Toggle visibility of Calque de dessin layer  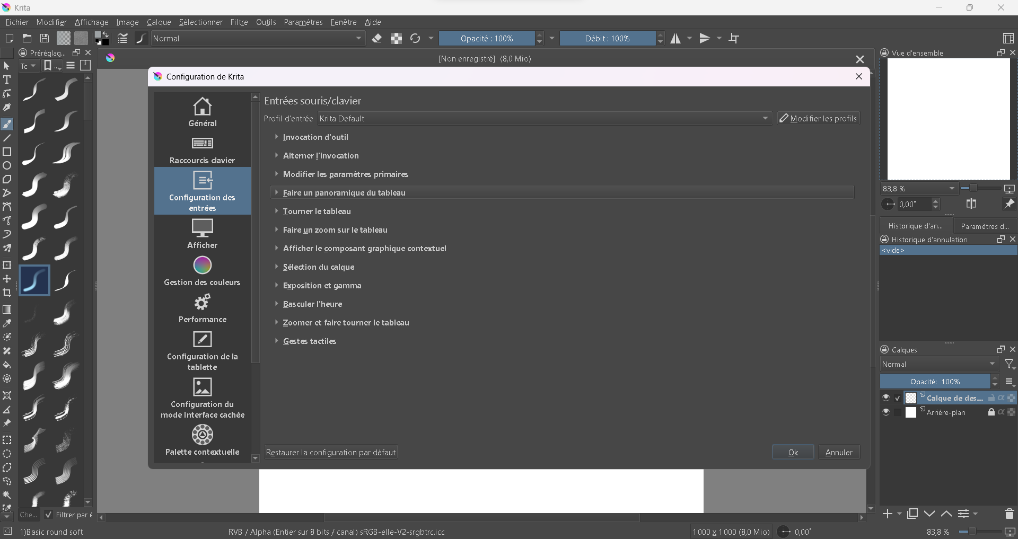(x=885, y=397)
